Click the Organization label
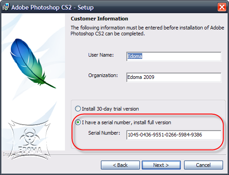Screen dimensions: 229x175 103,75
